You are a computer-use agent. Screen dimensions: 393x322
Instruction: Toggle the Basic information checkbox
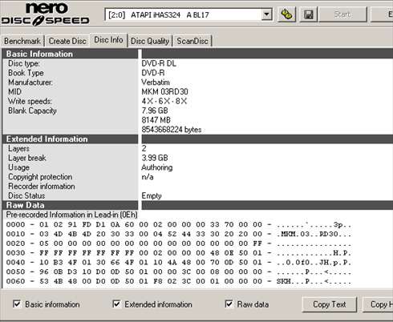coord(17,304)
